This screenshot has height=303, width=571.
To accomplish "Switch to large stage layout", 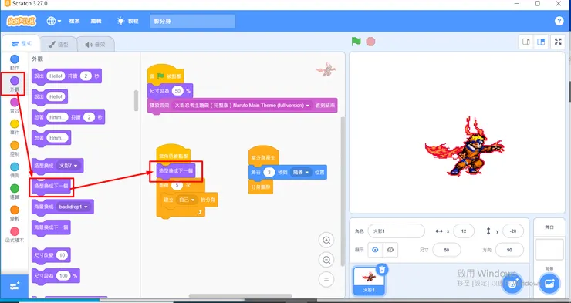I will (x=541, y=42).
